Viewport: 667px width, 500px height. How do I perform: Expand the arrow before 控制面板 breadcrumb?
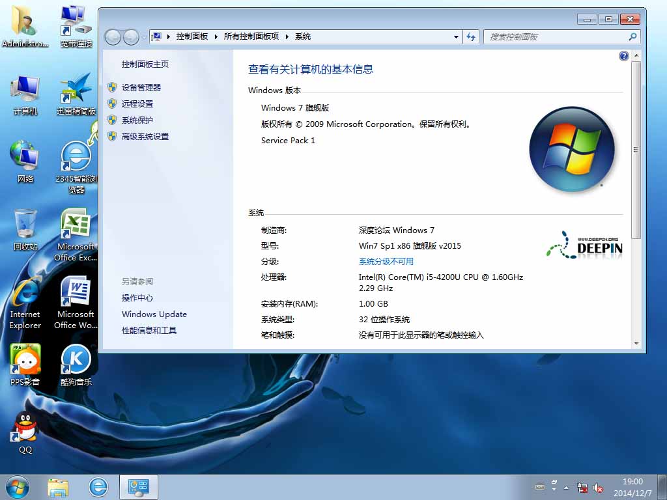pos(169,37)
